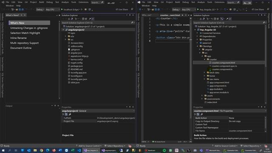
Task: Click Live Share in the right Visual Studio window
Action: [x=258, y=9]
